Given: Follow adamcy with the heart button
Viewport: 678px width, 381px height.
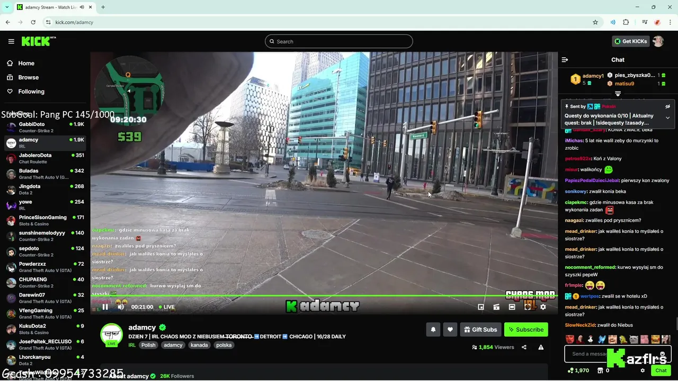Looking at the screenshot, I should coord(450,330).
